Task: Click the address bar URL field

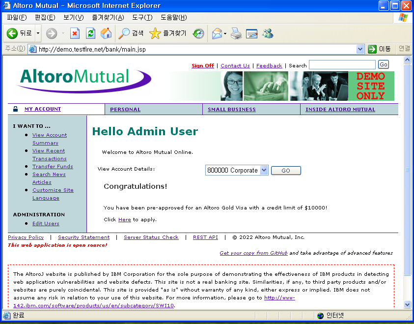Action: tap(197, 49)
